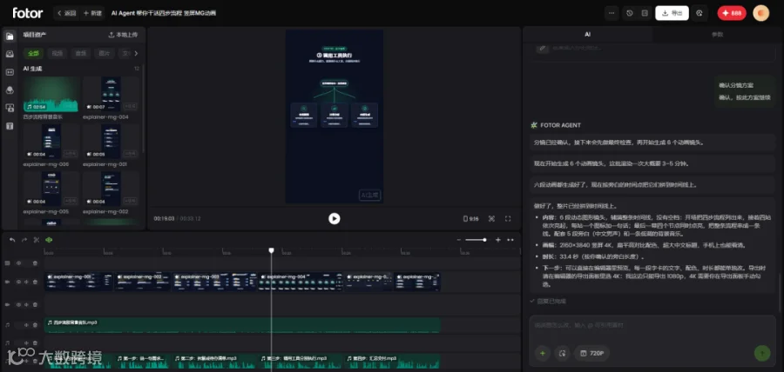Click the 本地上传 local upload button

tap(123, 35)
